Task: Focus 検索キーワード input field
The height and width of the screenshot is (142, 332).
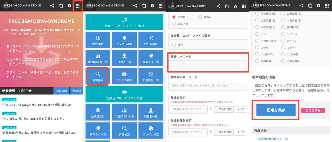Action: point(208,65)
